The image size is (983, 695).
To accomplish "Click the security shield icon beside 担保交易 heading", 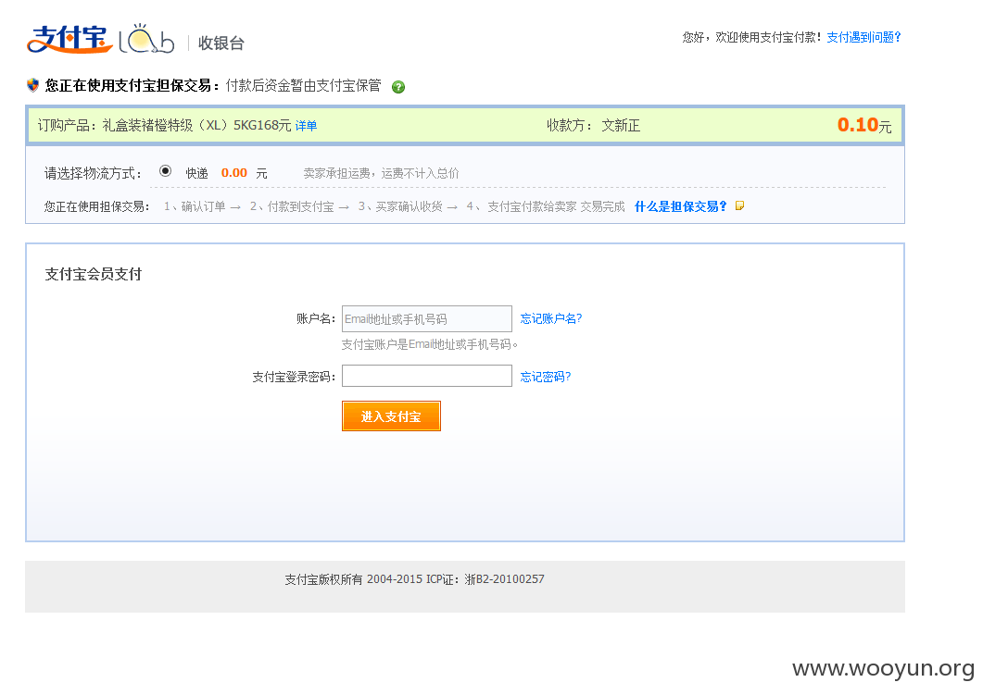I will pos(33,85).
